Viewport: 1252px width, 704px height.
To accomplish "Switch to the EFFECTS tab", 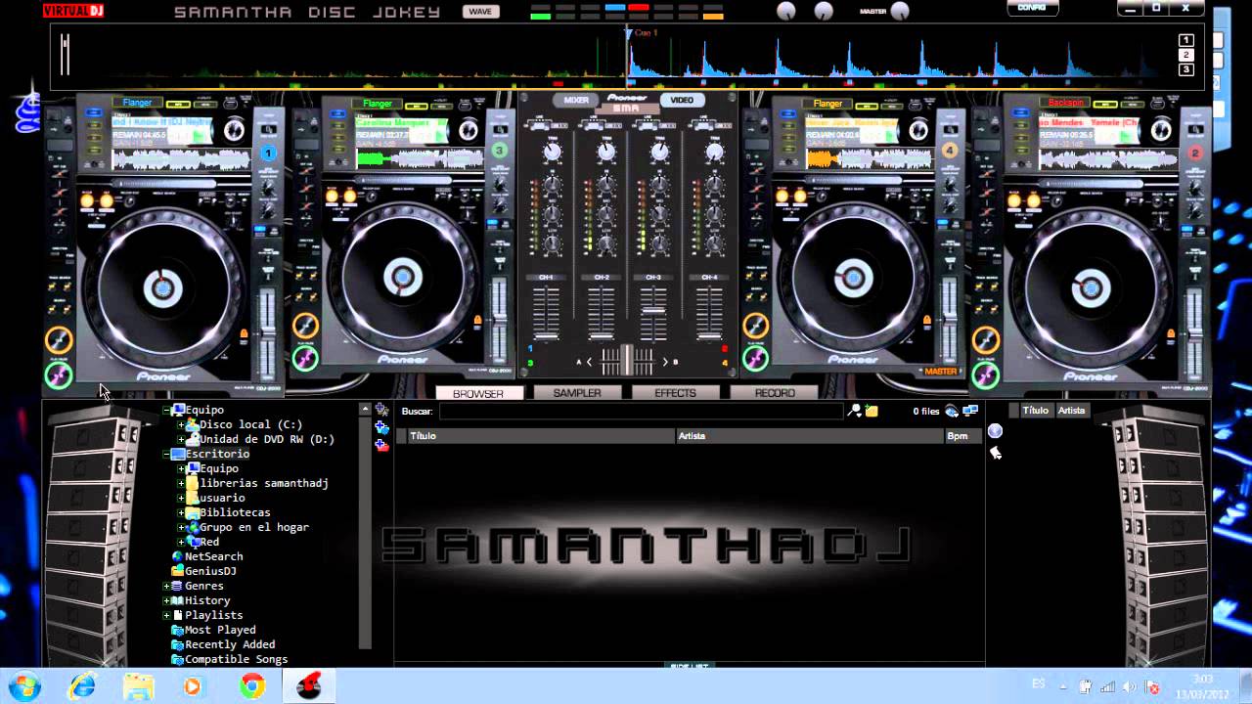I will (676, 393).
